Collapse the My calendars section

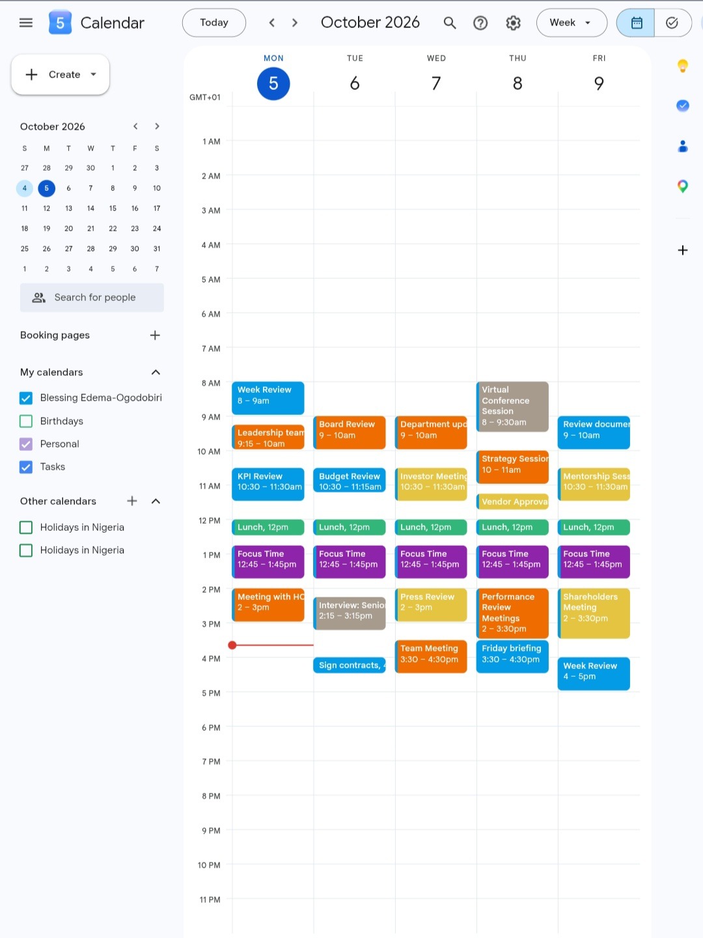tap(156, 373)
